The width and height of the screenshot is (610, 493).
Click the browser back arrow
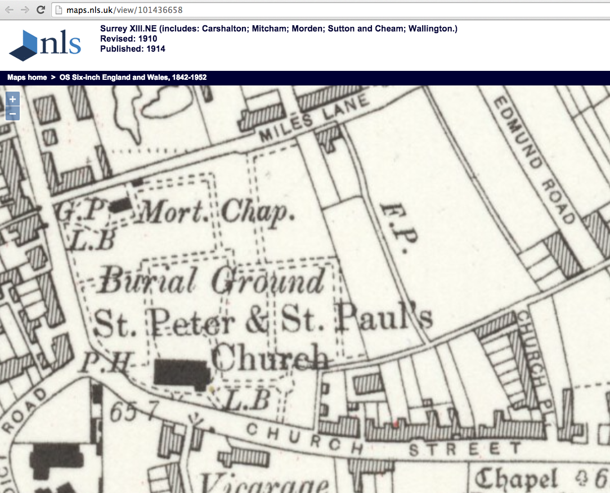[x=10, y=10]
